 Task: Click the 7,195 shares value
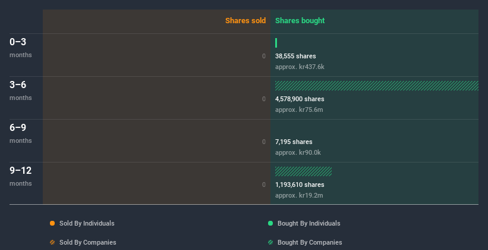[x=294, y=142]
